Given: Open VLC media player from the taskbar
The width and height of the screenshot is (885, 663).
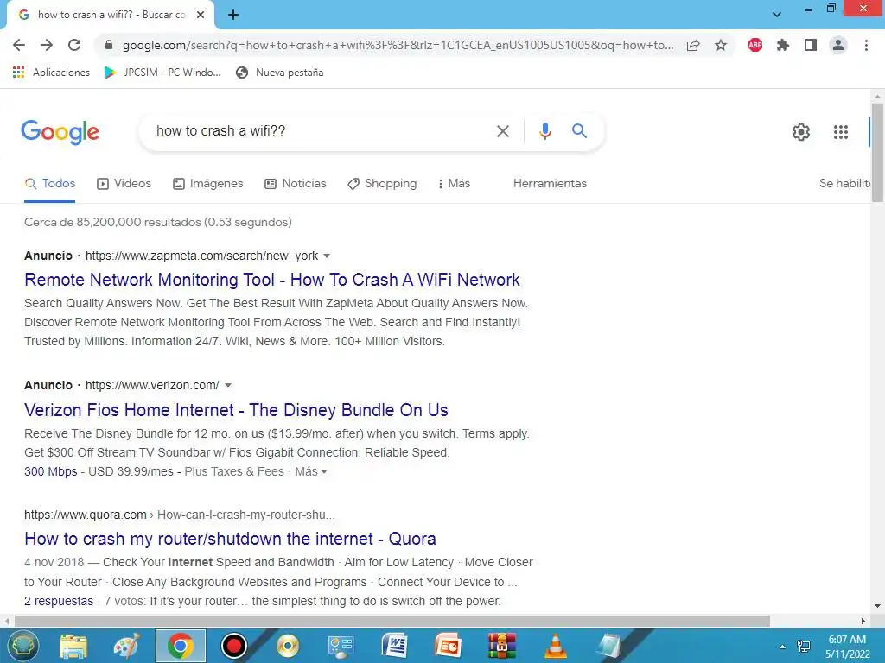Looking at the screenshot, I should pos(556,646).
